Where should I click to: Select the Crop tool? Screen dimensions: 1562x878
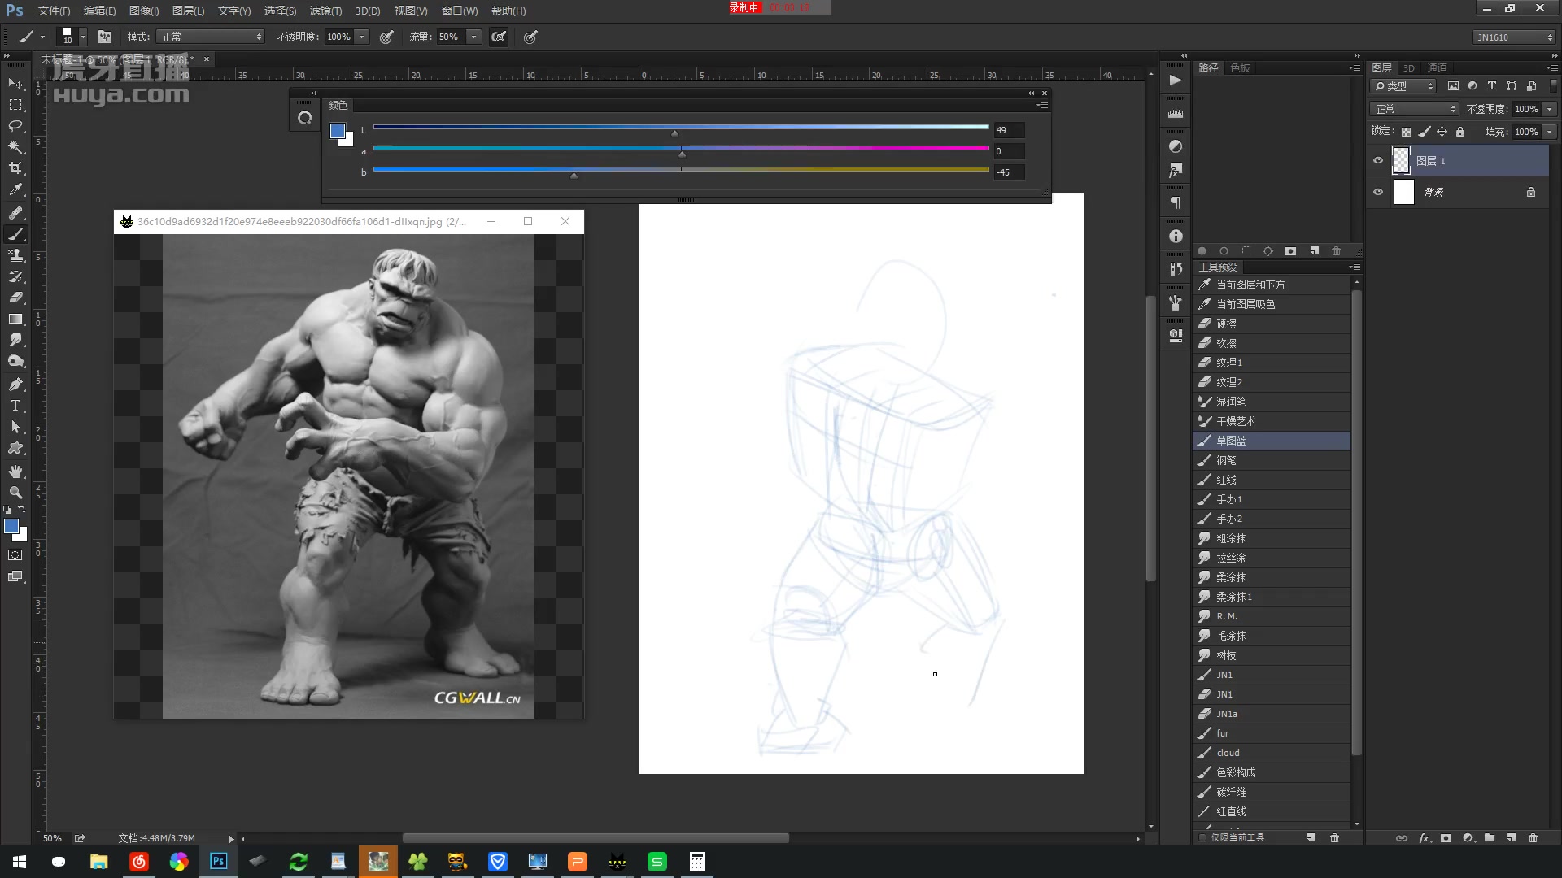click(15, 168)
